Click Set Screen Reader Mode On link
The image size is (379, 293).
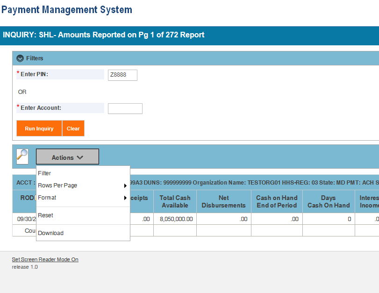[x=45, y=259]
